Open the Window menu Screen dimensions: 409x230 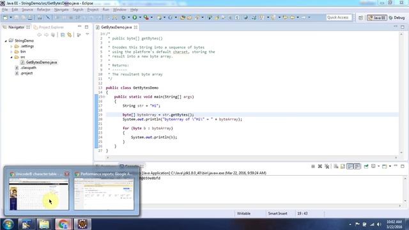pyautogui.click(x=120, y=10)
